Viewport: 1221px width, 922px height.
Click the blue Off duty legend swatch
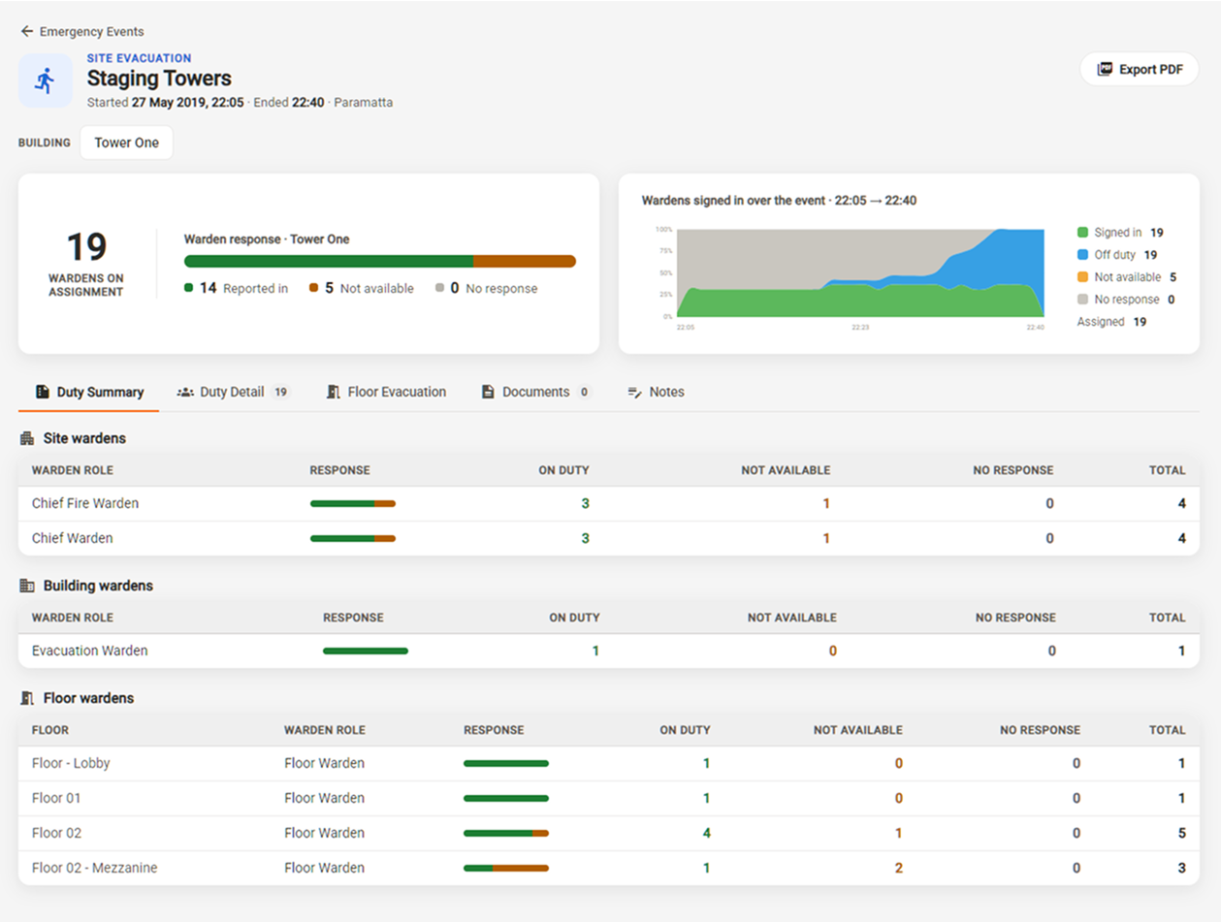point(1082,255)
